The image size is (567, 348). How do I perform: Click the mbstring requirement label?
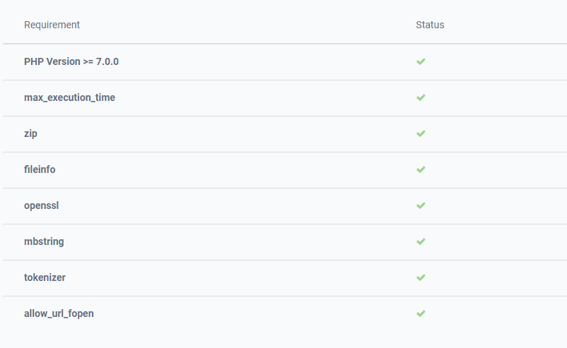[44, 242]
